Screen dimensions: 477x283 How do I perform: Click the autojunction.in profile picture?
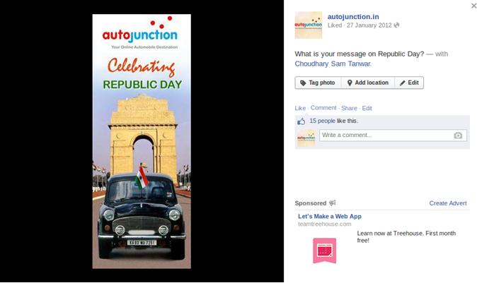point(308,25)
